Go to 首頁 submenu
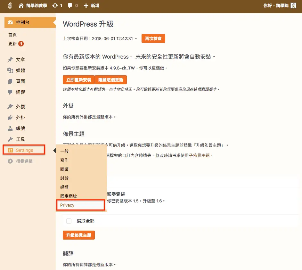Screen dimensions: 302x270 click(12, 35)
